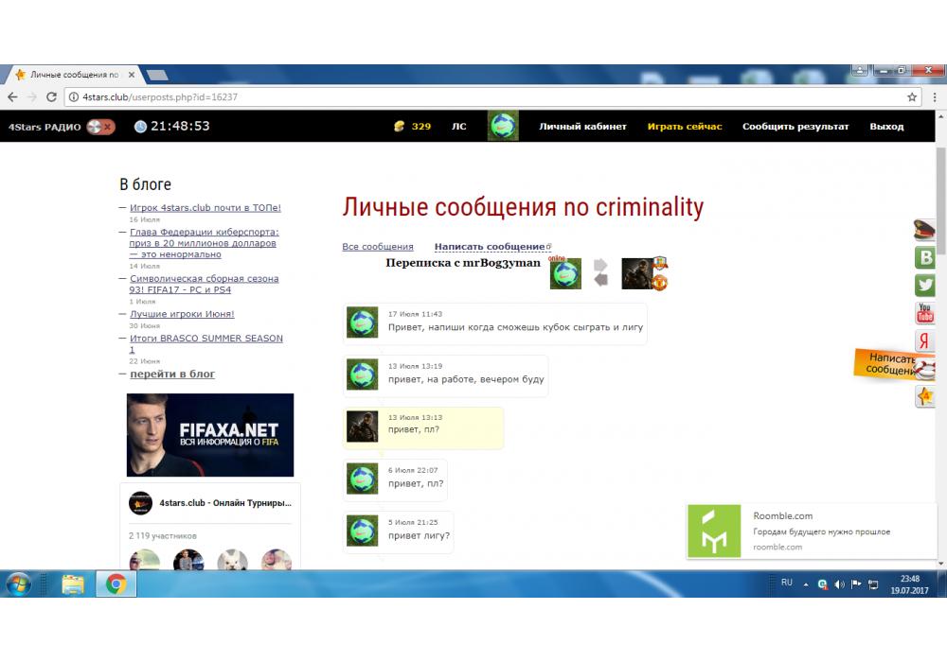The height and width of the screenshot is (662, 947).
Task: Open the VK social sidebar icon
Action: point(925,257)
